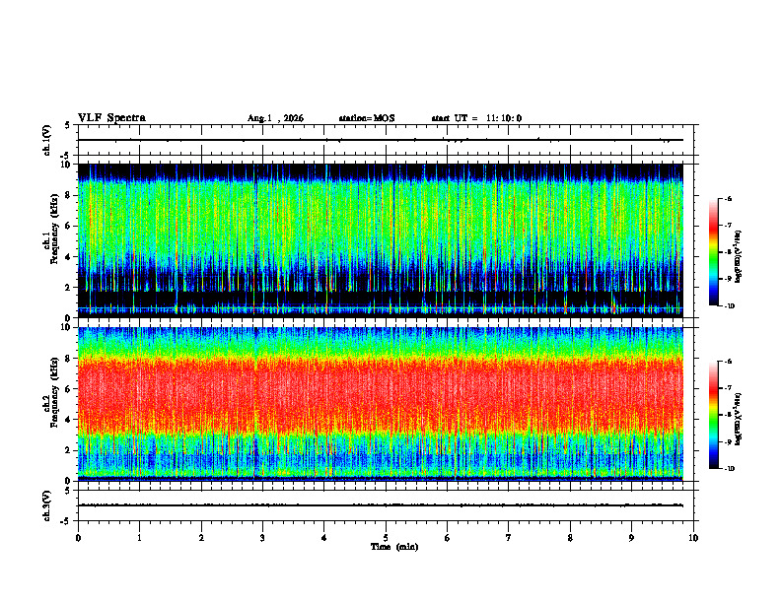This screenshot has width=781, height=603.
Task: Click the ch.1 spectrogram color scale bar
Action: coord(714,252)
